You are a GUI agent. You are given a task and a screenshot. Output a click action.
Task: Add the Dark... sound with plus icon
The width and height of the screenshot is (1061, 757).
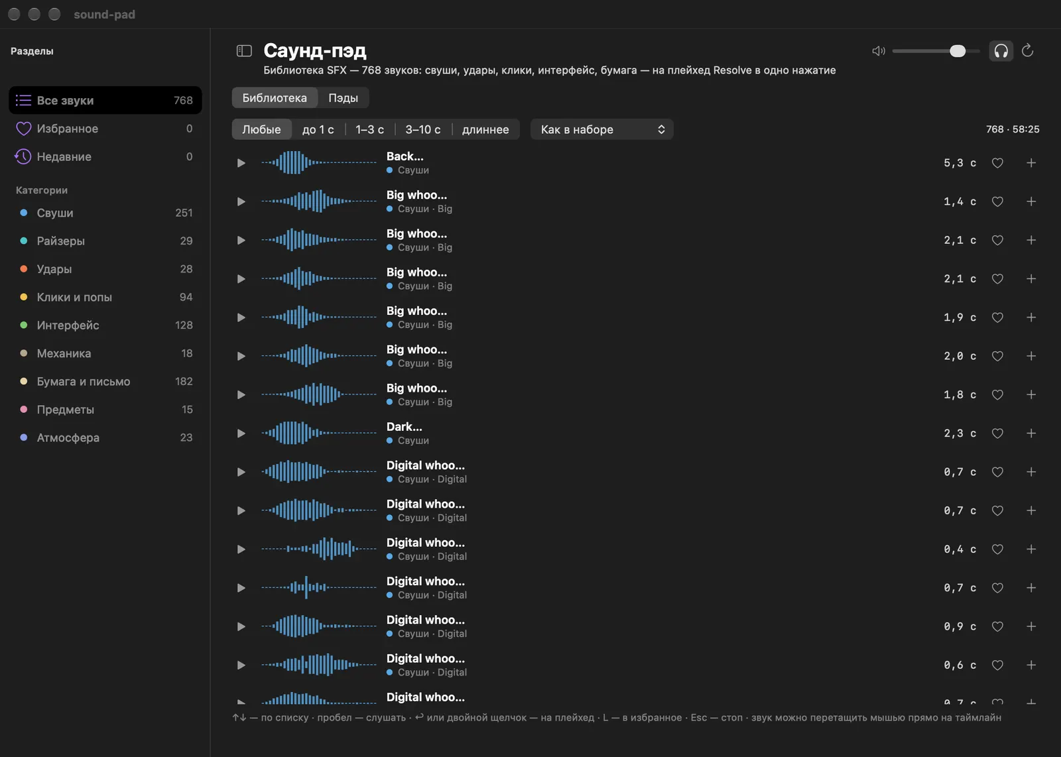1031,434
